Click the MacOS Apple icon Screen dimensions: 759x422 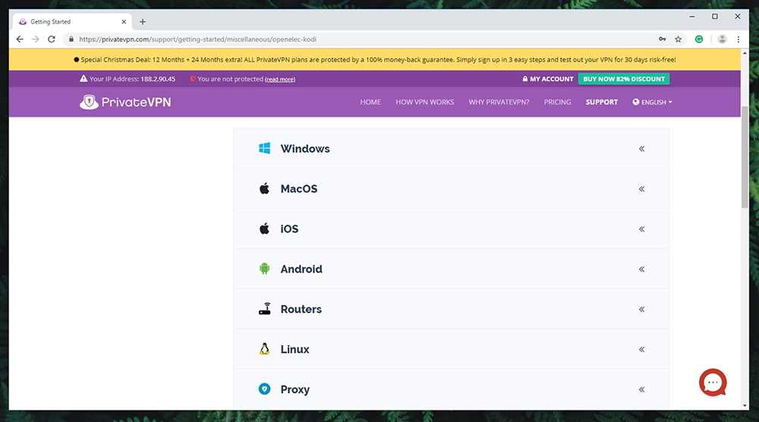pyautogui.click(x=264, y=188)
